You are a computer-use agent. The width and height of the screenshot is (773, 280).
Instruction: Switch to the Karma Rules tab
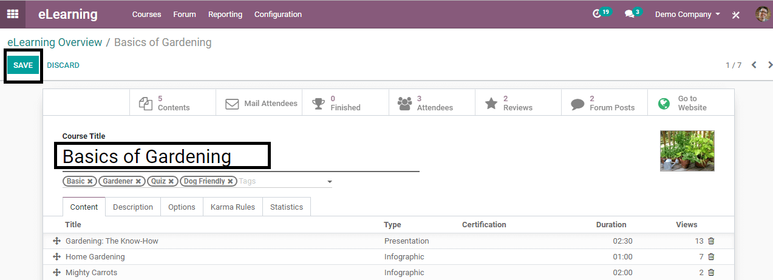pyautogui.click(x=233, y=207)
